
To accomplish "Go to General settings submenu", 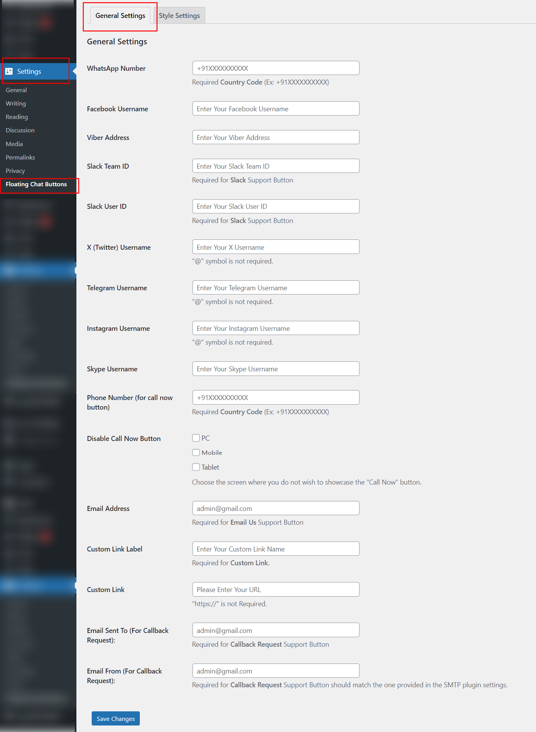I will click(16, 90).
